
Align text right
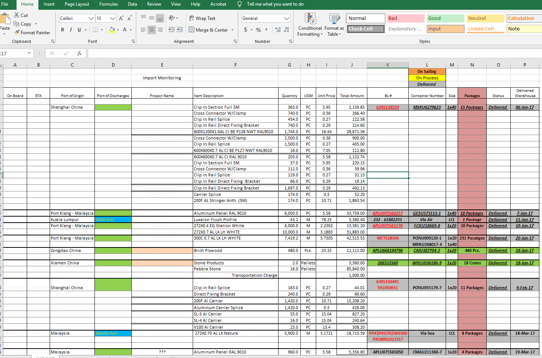click(160, 30)
